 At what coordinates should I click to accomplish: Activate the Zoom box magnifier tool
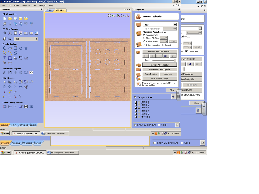coord(10,33)
